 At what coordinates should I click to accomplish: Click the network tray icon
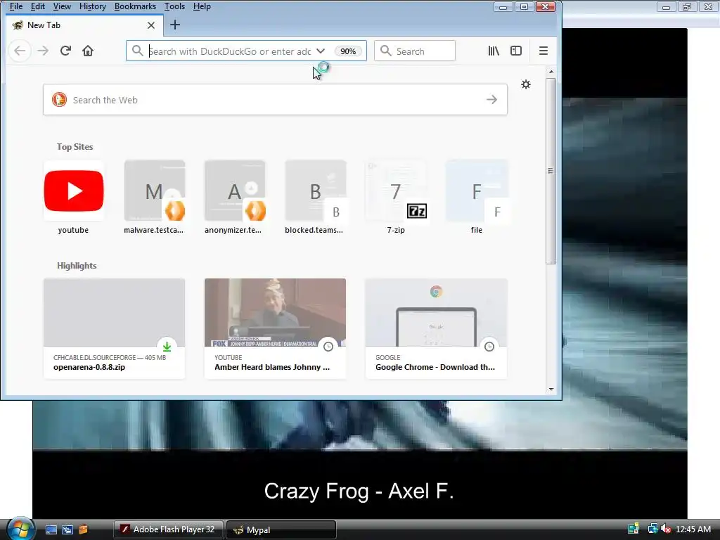coord(652,529)
